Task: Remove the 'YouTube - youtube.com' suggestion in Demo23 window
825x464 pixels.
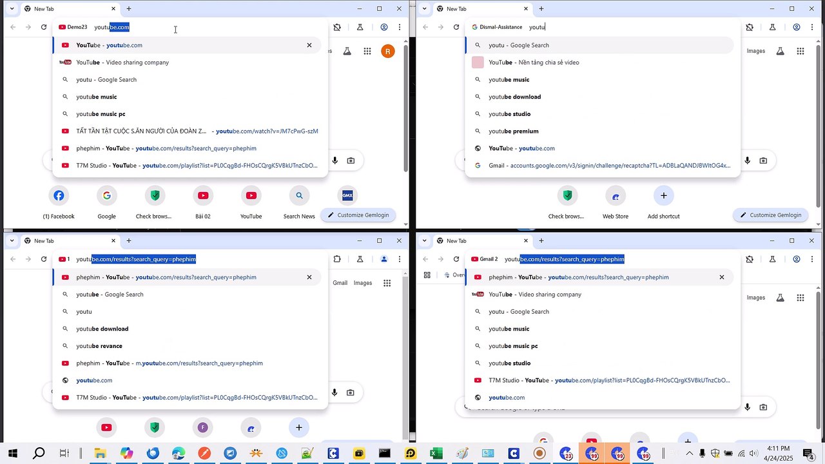Action: [x=309, y=45]
